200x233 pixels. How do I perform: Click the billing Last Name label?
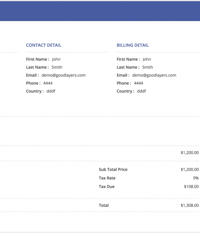pyautogui.click(x=128, y=67)
